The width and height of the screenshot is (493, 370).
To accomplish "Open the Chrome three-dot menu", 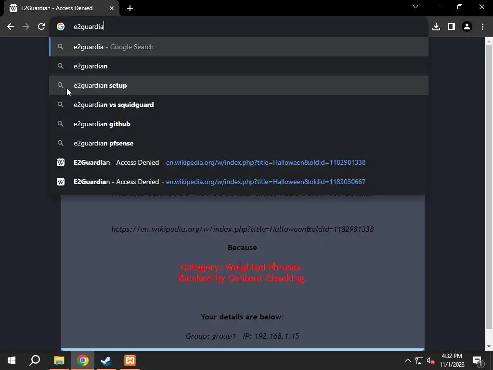I will tap(482, 26).
